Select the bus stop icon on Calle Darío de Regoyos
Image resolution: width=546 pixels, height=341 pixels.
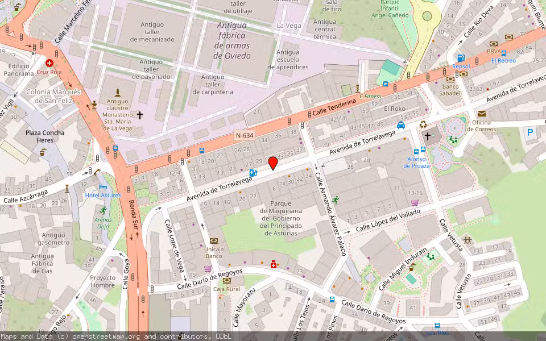332,300
